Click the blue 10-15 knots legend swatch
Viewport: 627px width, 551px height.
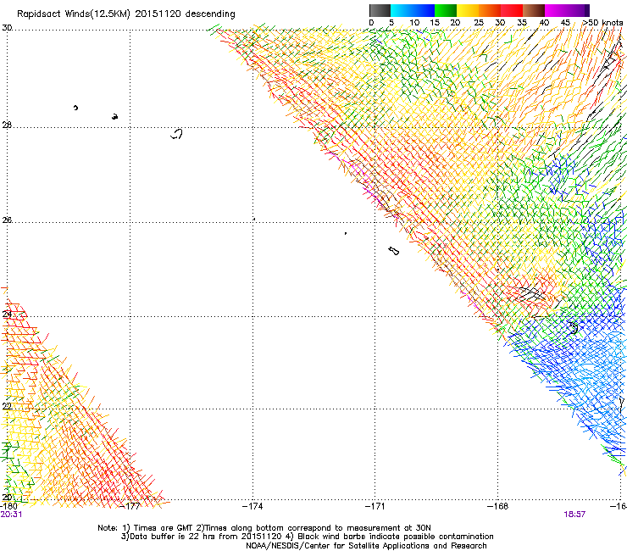point(424,10)
